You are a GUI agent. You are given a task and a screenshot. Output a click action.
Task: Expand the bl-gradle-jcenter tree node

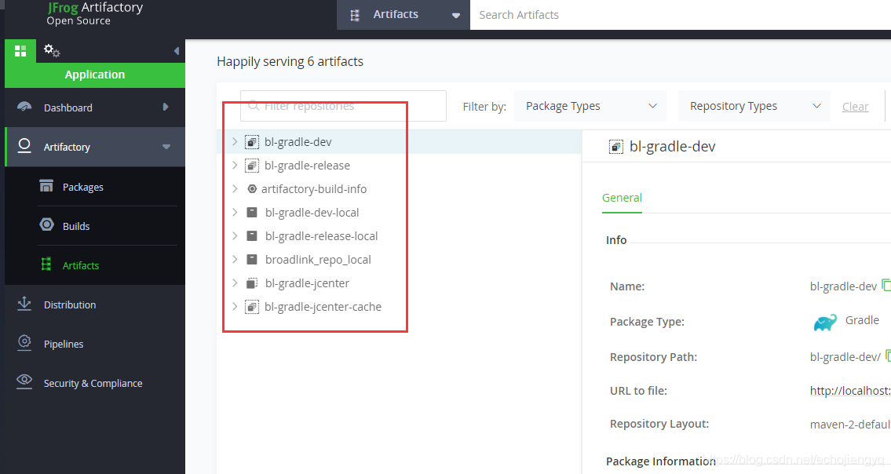coord(235,283)
